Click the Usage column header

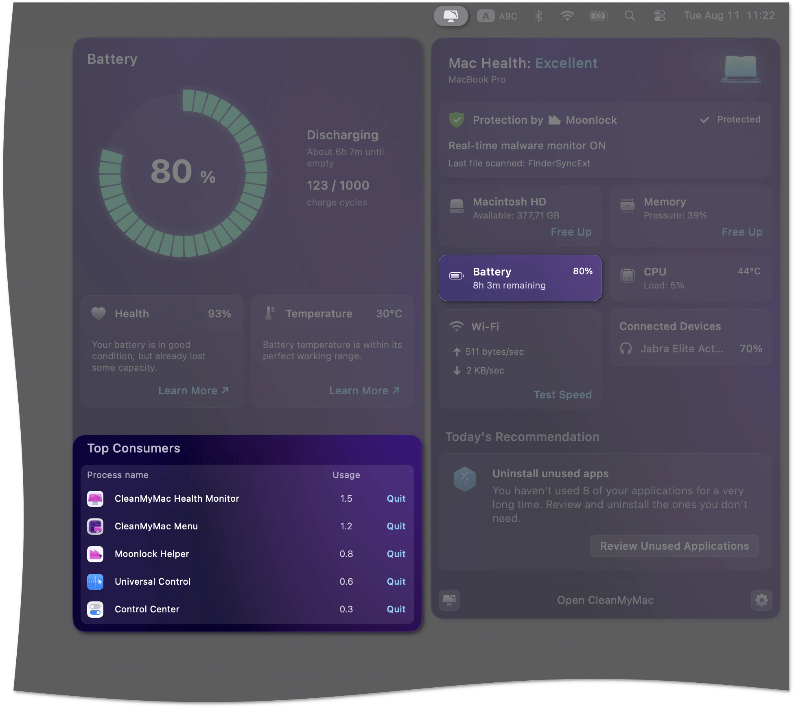[x=346, y=475]
